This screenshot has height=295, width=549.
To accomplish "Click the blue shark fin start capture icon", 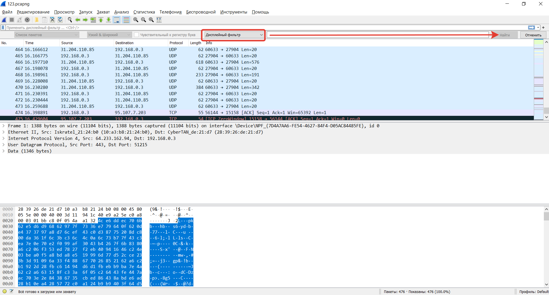I will tap(4, 20).
